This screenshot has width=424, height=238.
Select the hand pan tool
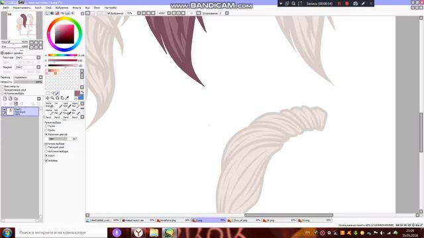pos(62,98)
